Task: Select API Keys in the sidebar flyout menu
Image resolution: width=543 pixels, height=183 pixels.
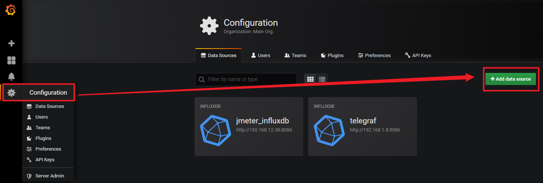Action: click(x=45, y=160)
